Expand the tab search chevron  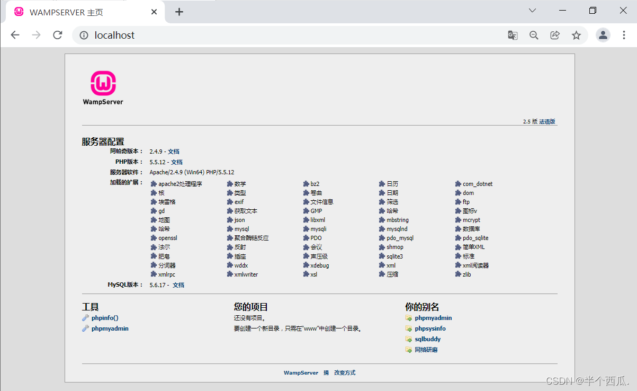533,11
